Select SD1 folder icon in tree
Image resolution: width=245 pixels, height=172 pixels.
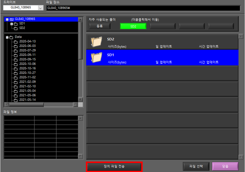click(x=16, y=24)
